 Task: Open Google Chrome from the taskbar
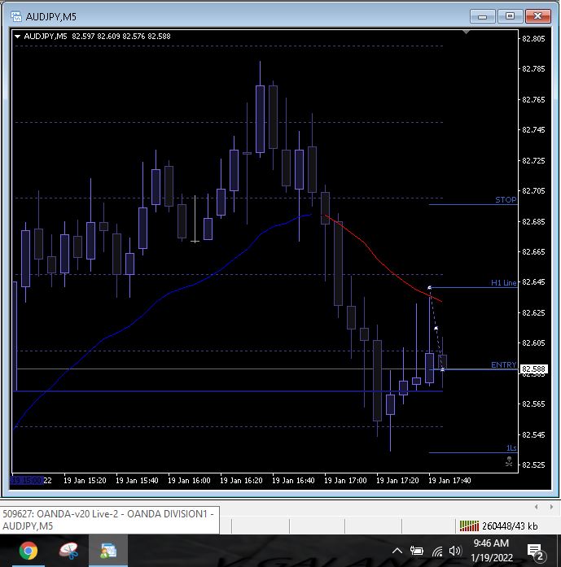pyautogui.click(x=28, y=551)
